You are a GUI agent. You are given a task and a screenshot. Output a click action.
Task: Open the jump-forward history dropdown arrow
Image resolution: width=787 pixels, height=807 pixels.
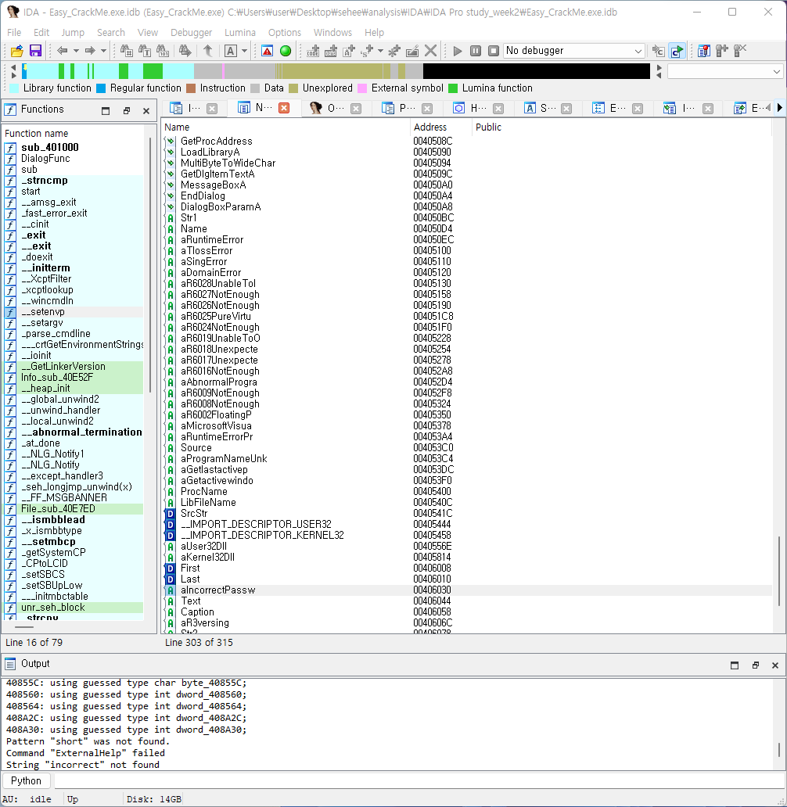[x=103, y=51]
